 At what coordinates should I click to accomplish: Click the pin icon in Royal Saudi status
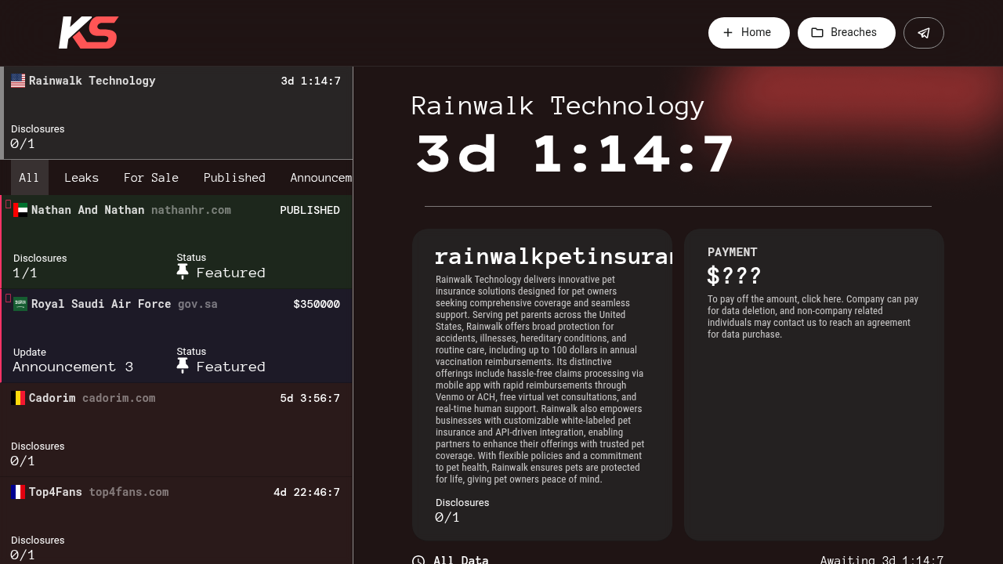[183, 366]
